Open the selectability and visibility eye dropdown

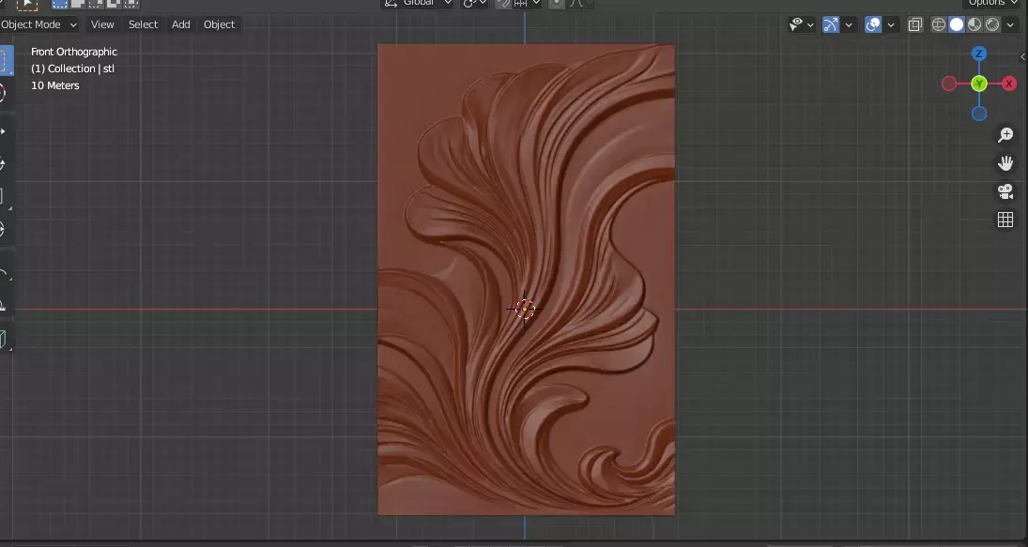801,25
